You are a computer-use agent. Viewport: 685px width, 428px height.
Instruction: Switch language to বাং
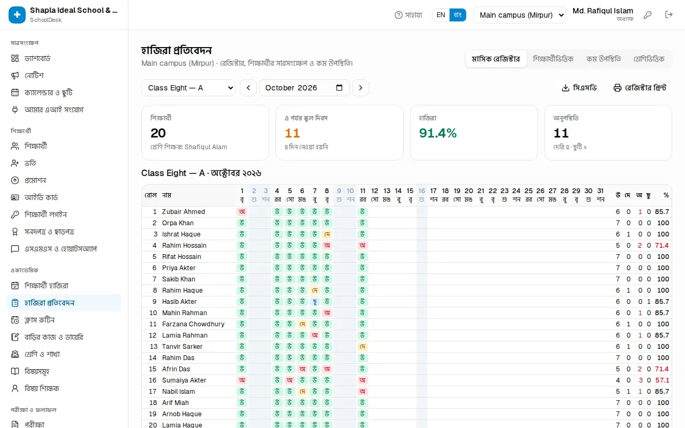[x=458, y=15]
